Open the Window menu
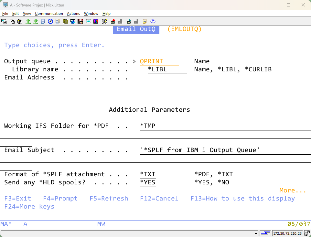 [x=91, y=14]
